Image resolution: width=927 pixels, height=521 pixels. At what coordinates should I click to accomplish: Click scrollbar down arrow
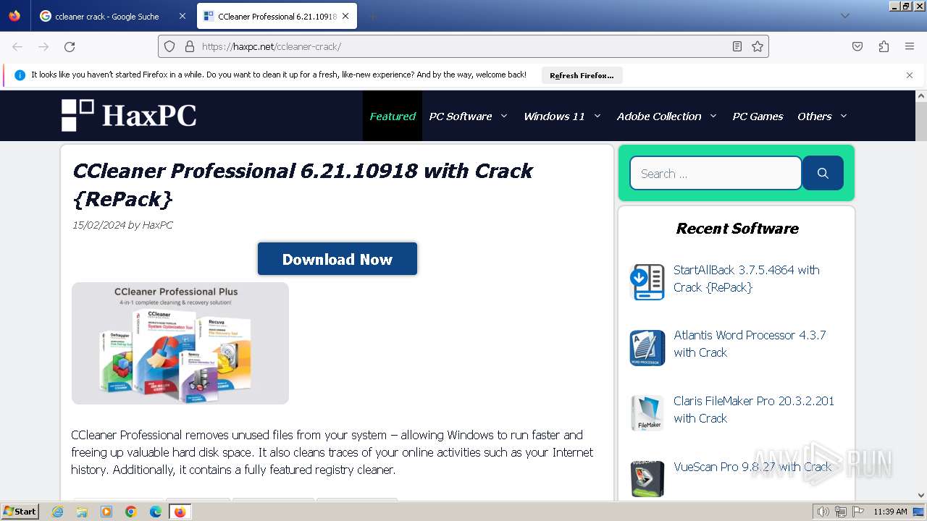pyautogui.click(x=921, y=496)
